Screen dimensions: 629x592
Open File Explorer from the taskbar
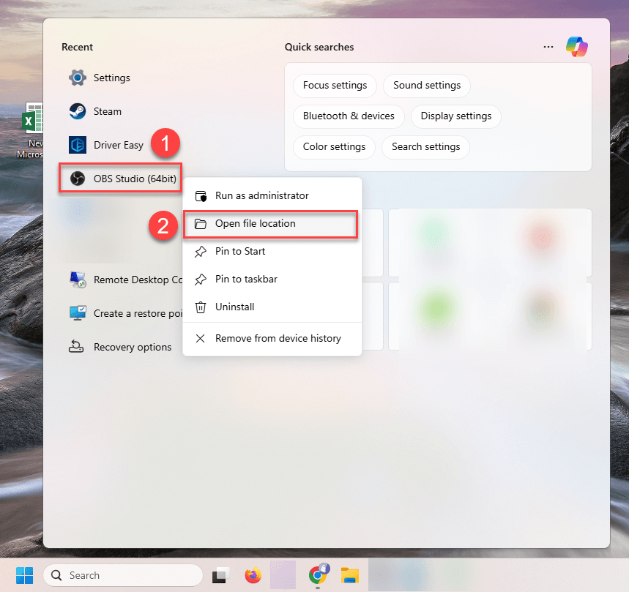(x=350, y=576)
